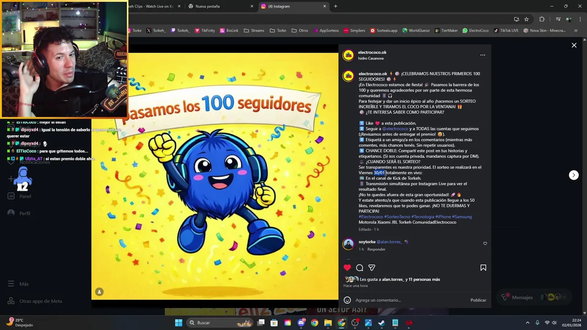Open TierMaker bookmark
This screenshot has height=330, width=587.
(x=446, y=31)
